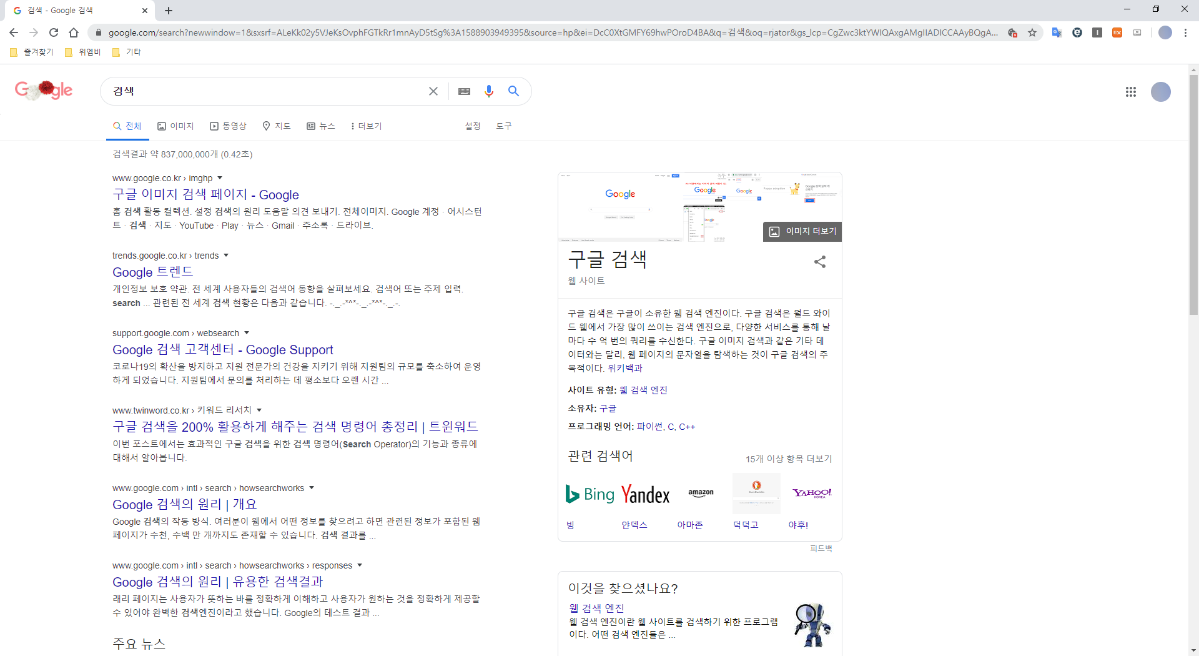Switch to the 이미지 tab
Screen dimensions: 1199x656
[175, 126]
